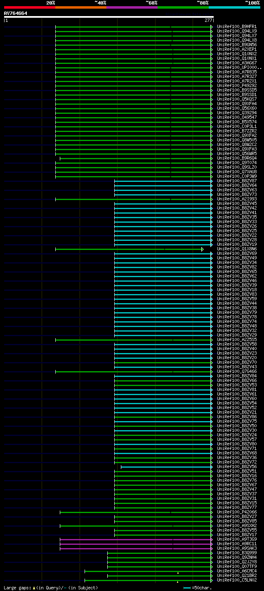
Task: Click the yellow gap marker on A6CMC4 row
Action: 178,573
